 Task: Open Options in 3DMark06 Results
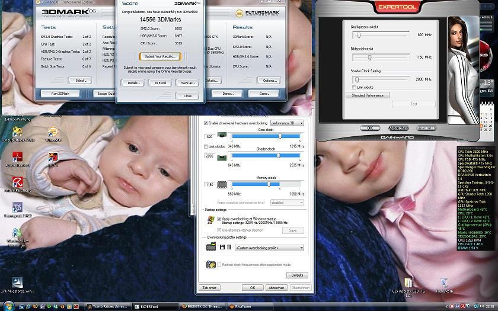point(269,81)
